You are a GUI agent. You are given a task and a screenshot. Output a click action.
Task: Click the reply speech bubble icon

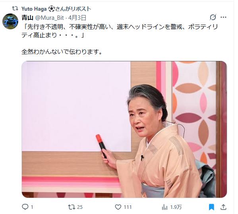pyautogui.click(x=25, y=207)
